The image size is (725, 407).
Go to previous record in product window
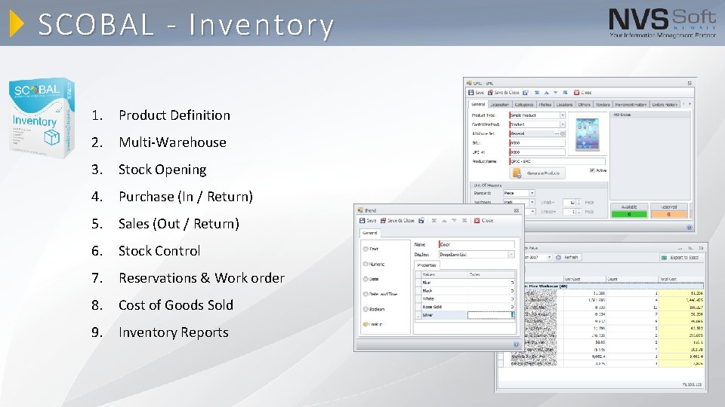click(x=546, y=93)
